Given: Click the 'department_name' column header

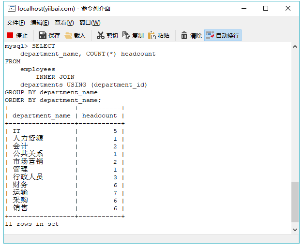Looking at the screenshot, I should click(x=42, y=116).
